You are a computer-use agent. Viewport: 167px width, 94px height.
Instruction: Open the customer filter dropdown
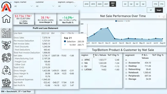pyautogui.click(x=45, y=6)
